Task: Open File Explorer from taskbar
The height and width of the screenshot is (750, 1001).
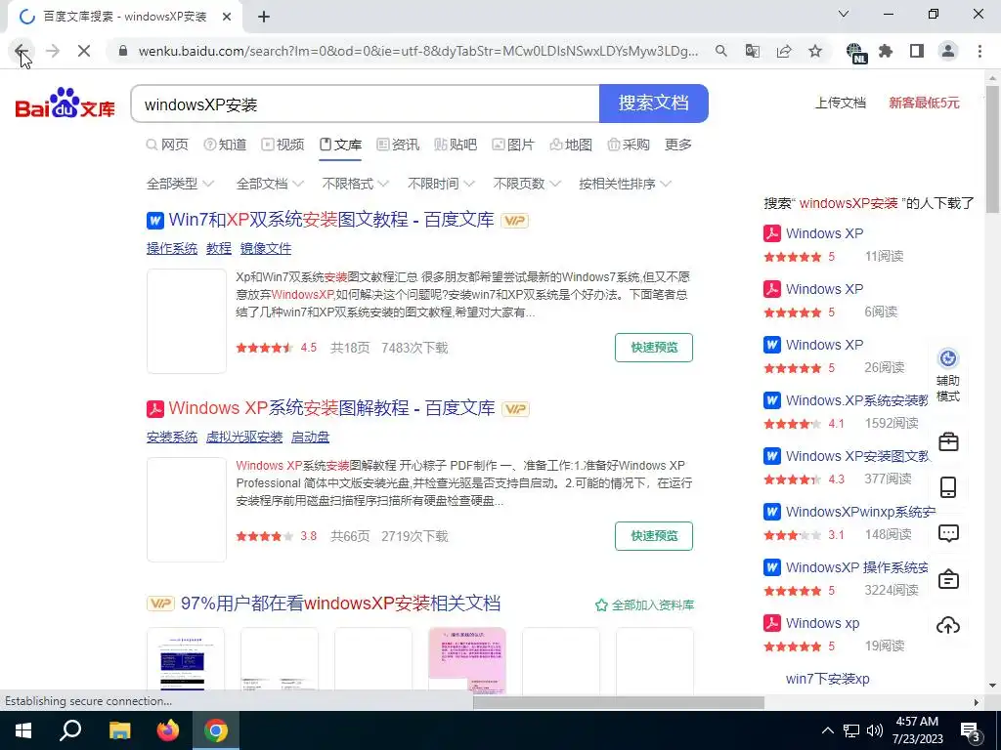Action: [119, 730]
